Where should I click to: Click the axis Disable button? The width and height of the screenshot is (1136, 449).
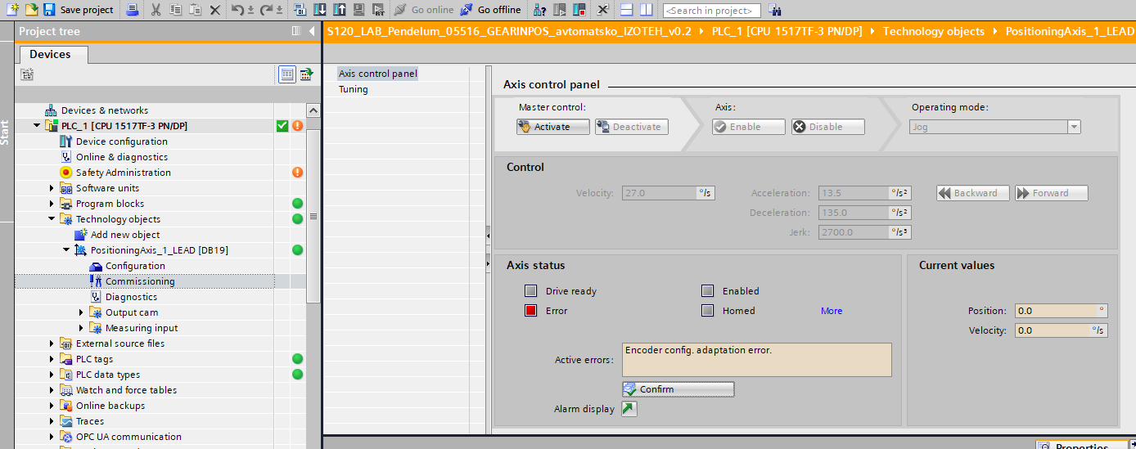[827, 127]
